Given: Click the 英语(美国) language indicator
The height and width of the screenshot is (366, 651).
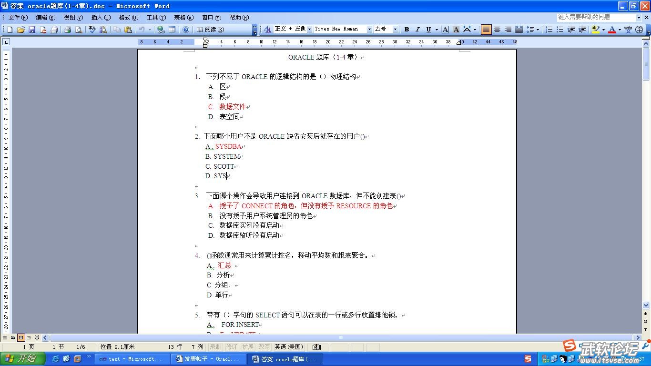Looking at the screenshot, I should (x=289, y=347).
